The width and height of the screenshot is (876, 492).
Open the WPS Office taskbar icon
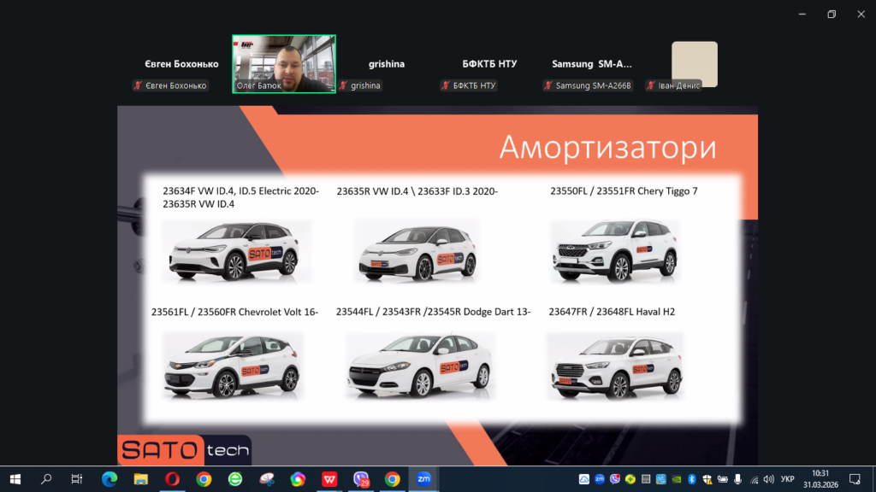click(x=329, y=479)
